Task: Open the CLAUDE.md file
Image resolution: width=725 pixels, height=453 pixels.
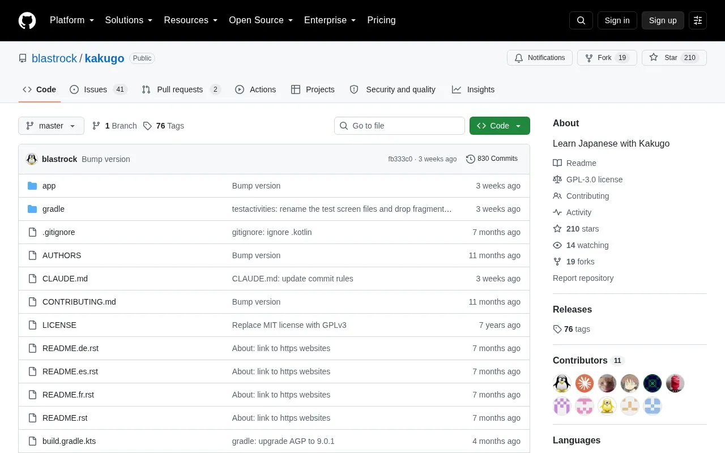Action: point(65,279)
